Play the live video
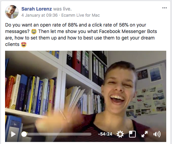 13,134
